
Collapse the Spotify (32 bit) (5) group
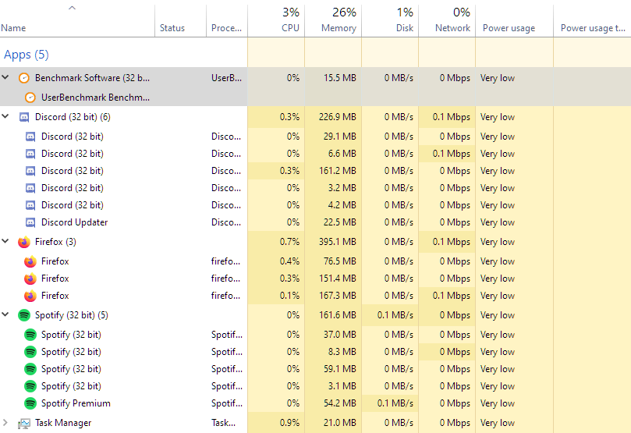(x=5, y=314)
